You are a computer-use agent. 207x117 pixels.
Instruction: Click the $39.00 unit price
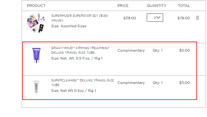[130, 18]
